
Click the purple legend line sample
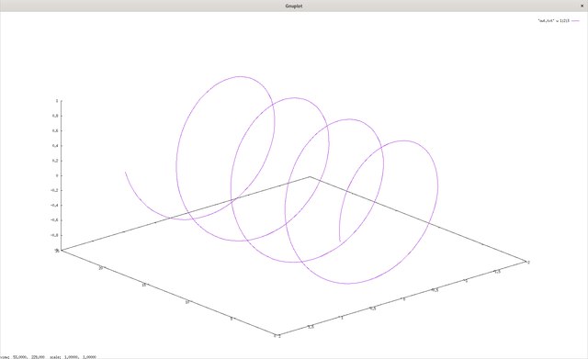pyautogui.click(x=575, y=20)
